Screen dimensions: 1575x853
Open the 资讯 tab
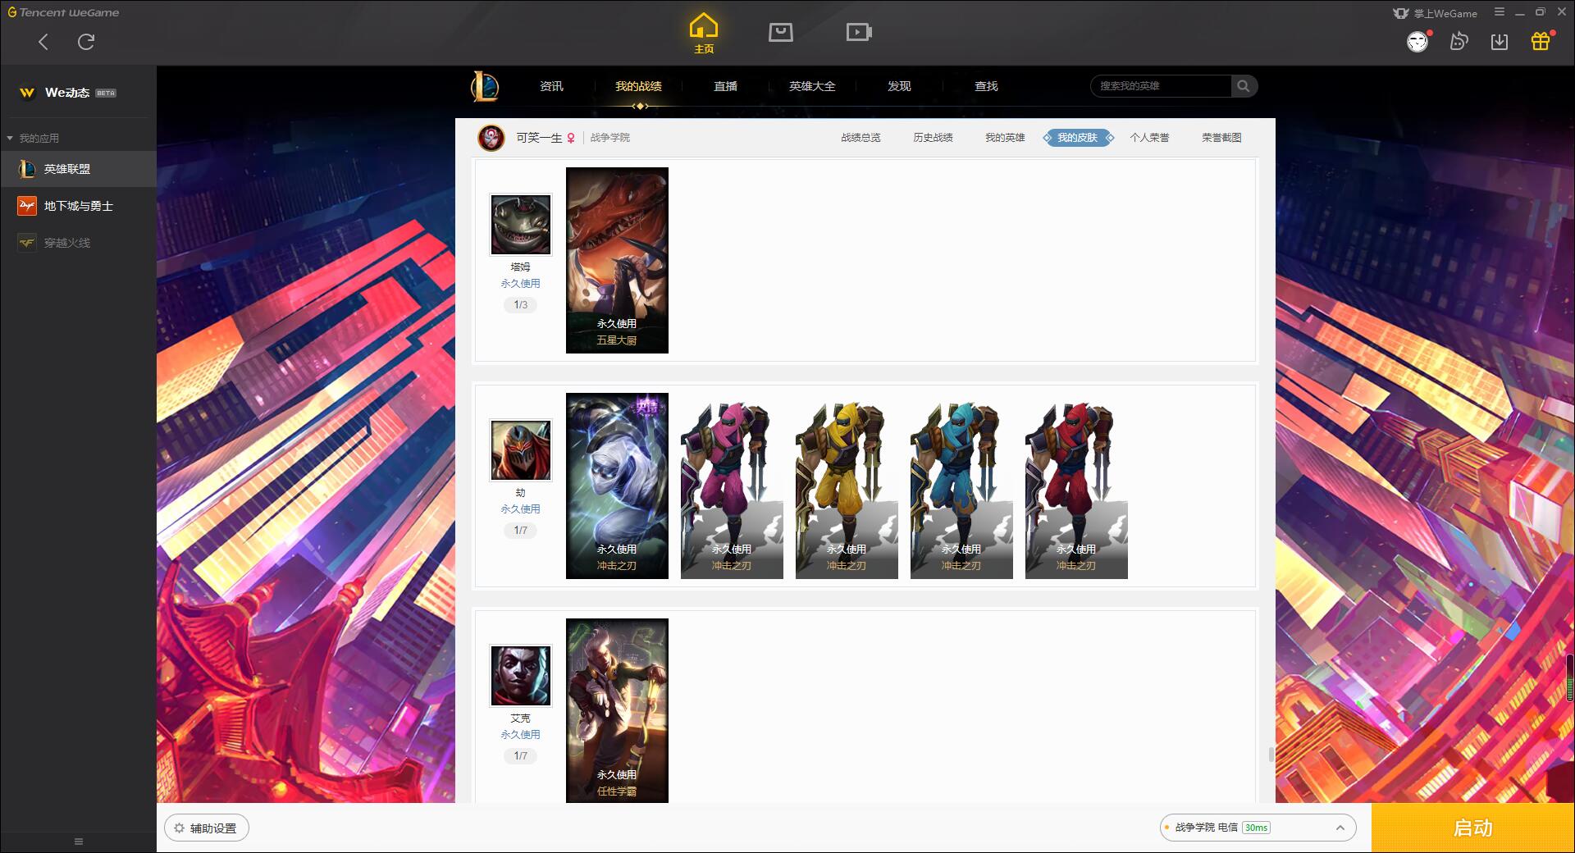coord(551,86)
